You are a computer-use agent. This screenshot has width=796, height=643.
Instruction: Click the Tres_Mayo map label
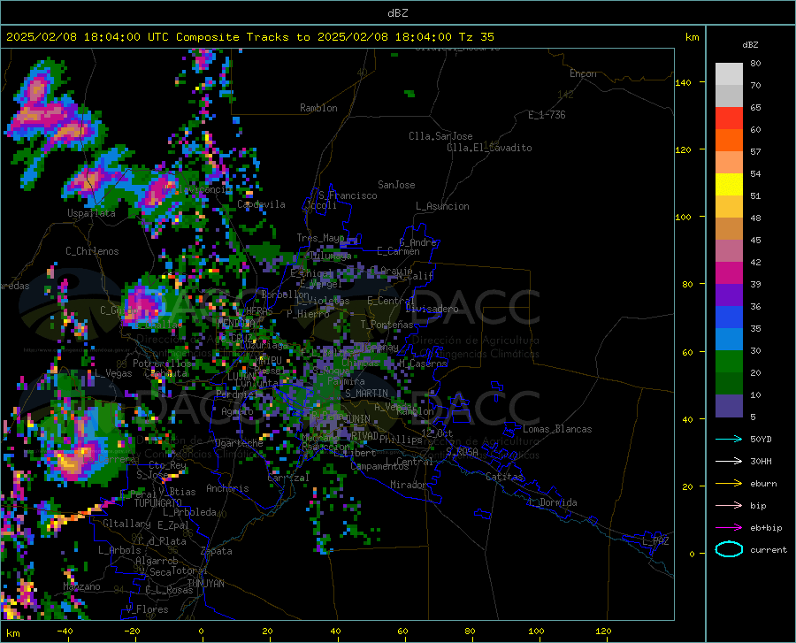[x=321, y=238]
